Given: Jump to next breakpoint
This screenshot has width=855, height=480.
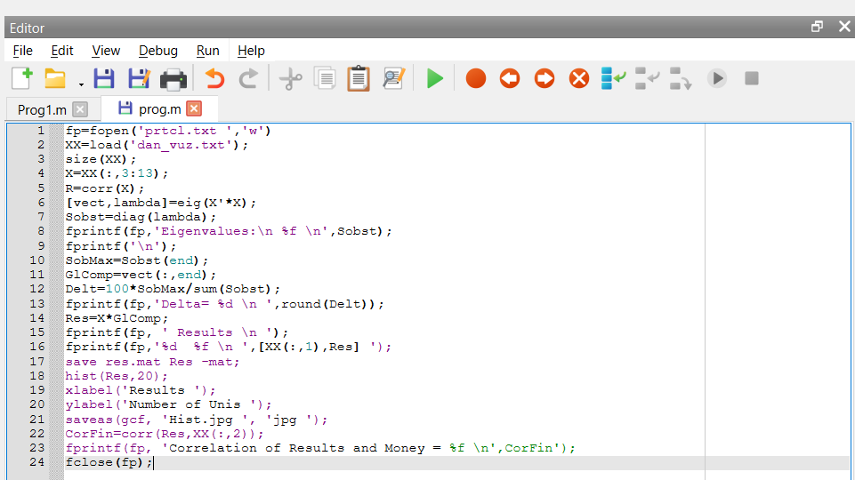Looking at the screenshot, I should 544,79.
